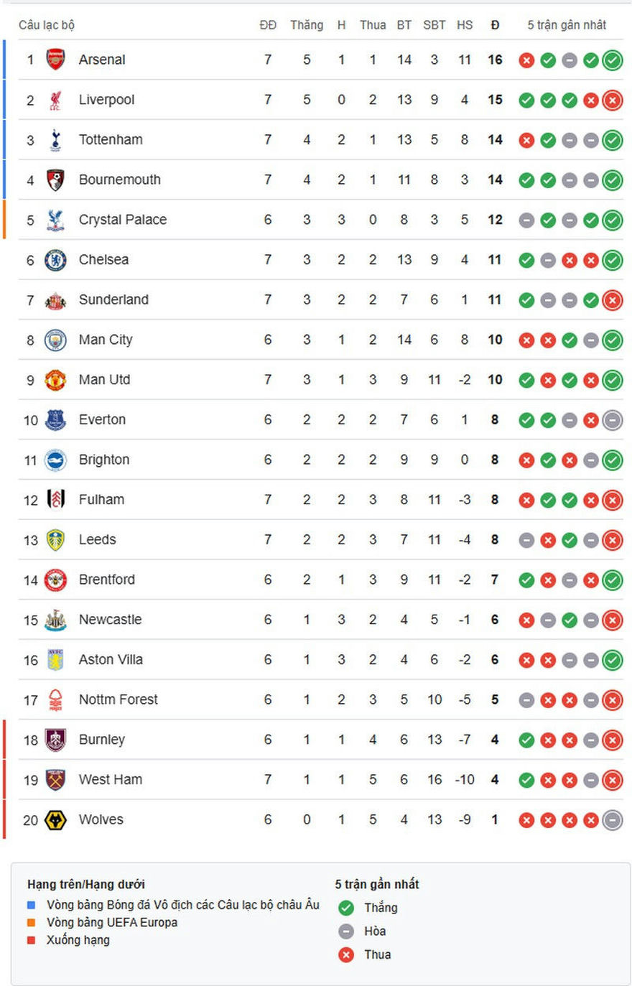Click the Nottm Forest table row name
This screenshot has width=632, height=986.
[x=118, y=699]
